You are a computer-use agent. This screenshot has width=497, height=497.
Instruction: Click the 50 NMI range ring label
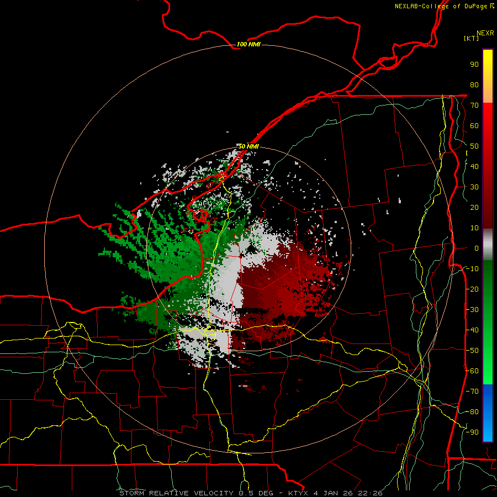tap(248, 146)
